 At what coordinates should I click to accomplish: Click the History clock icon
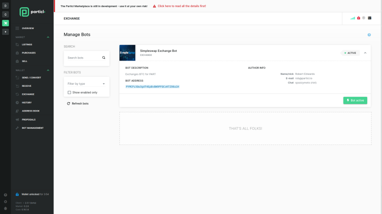17,102
